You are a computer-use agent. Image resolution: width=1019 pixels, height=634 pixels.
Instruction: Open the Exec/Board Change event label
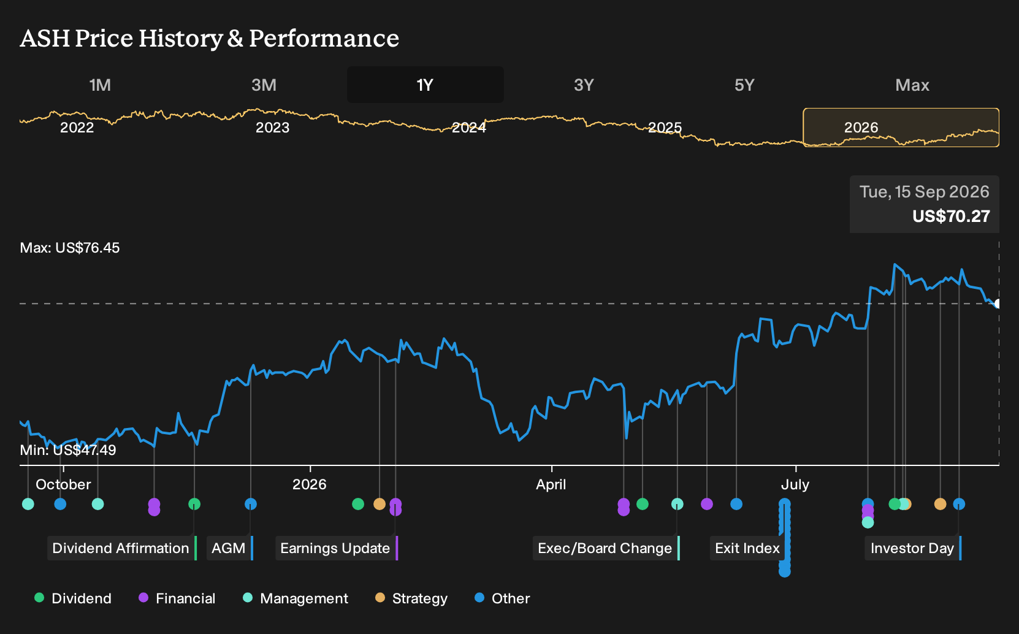[x=606, y=548]
